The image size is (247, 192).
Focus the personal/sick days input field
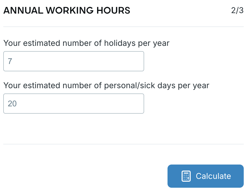[x=73, y=104]
